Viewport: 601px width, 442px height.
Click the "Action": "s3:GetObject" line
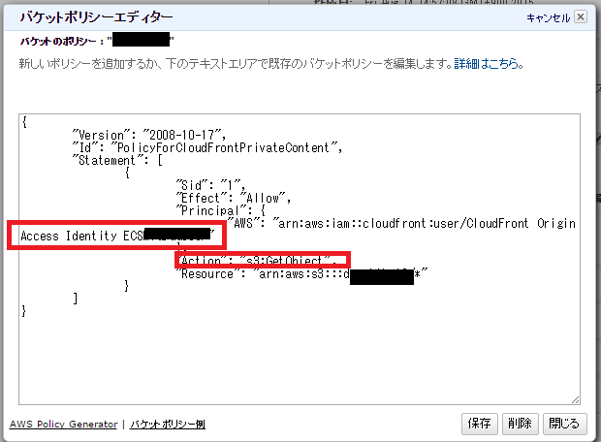pyautogui.click(x=256, y=261)
